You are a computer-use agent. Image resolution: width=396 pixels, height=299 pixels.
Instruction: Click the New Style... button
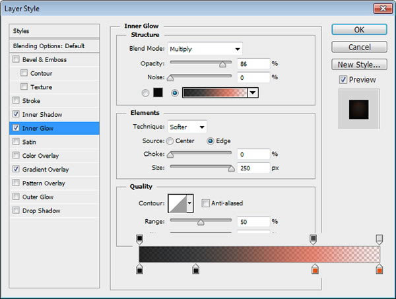pyautogui.click(x=359, y=65)
